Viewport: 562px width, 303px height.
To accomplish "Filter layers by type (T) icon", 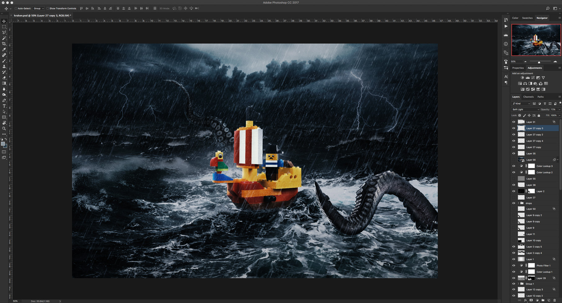I will click(545, 104).
